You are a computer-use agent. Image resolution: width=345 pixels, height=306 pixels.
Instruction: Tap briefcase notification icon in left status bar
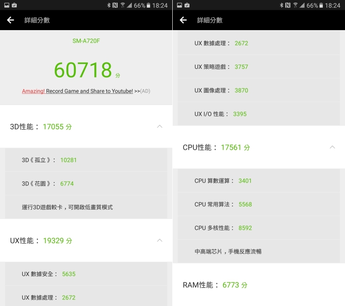(x=14, y=5)
